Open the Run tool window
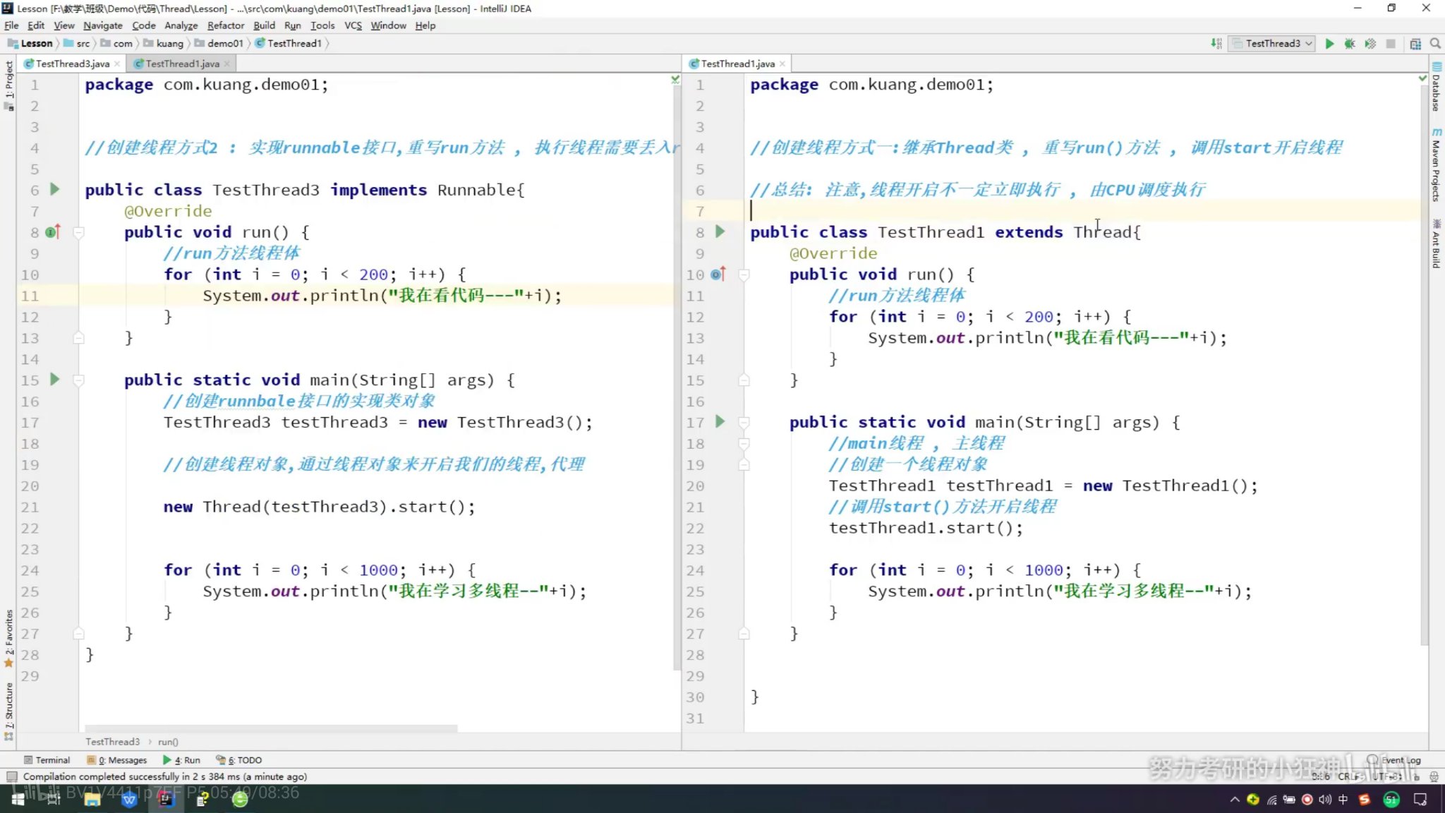The image size is (1445, 813). tap(182, 760)
